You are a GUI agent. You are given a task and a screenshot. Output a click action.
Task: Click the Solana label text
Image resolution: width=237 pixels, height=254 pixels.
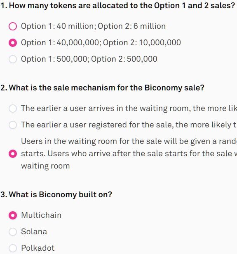click(34, 232)
